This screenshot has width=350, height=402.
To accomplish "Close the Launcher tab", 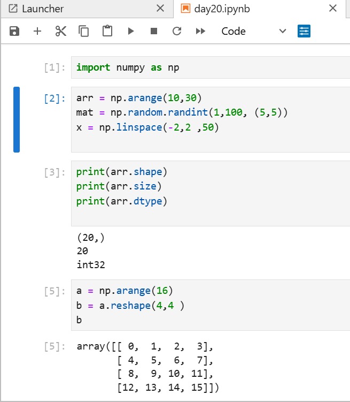I will tap(160, 9).
